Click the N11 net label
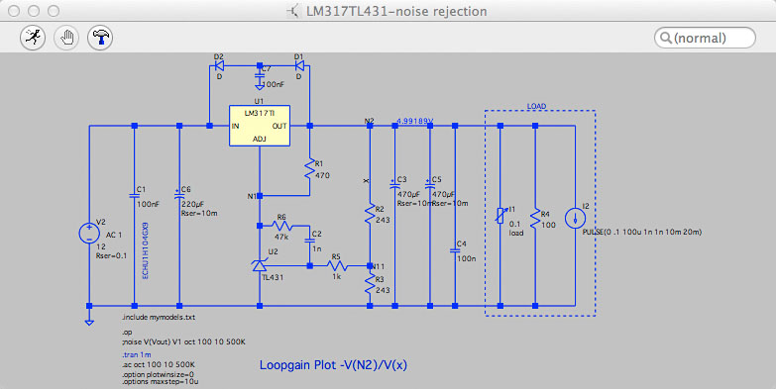 378,266
